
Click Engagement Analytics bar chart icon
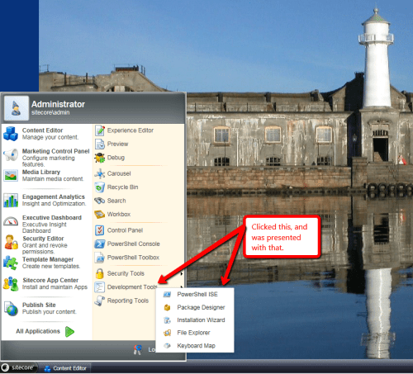11,200
